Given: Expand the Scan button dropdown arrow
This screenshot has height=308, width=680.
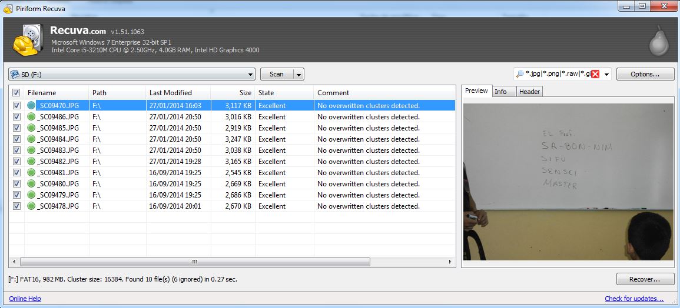Looking at the screenshot, I should point(298,74).
